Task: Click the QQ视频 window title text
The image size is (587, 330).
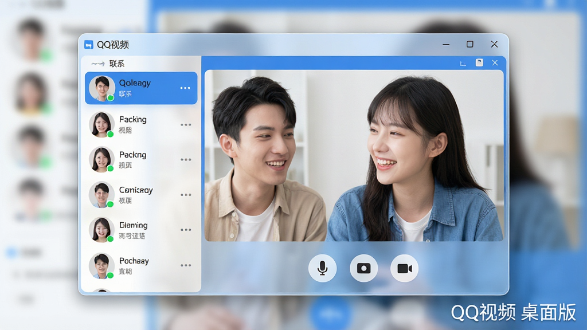Action: coord(113,45)
